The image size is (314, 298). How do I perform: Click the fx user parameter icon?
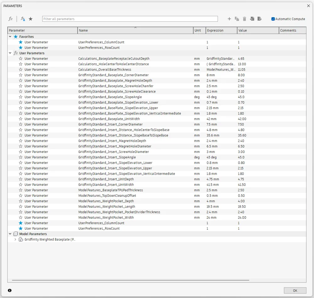tap(10, 19)
